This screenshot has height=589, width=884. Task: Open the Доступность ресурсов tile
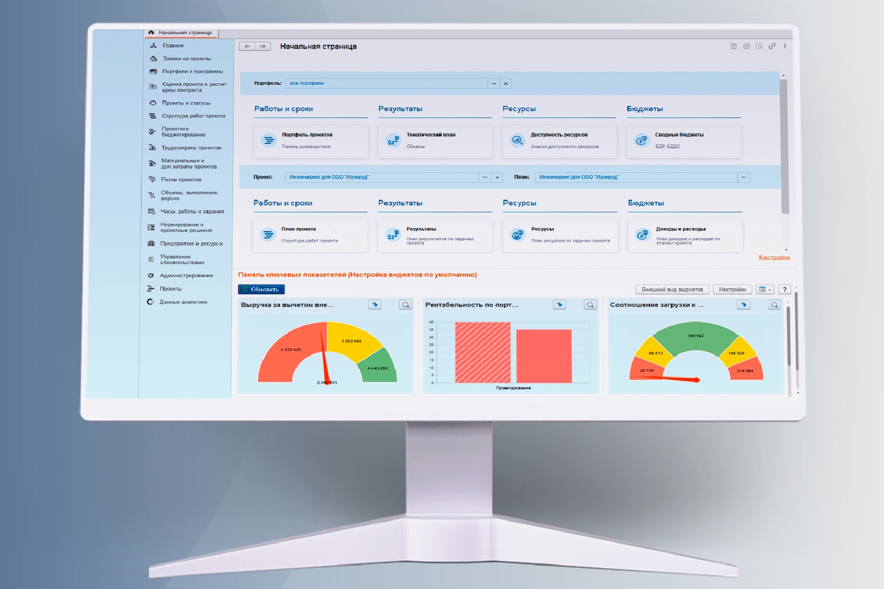(x=559, y=141)
